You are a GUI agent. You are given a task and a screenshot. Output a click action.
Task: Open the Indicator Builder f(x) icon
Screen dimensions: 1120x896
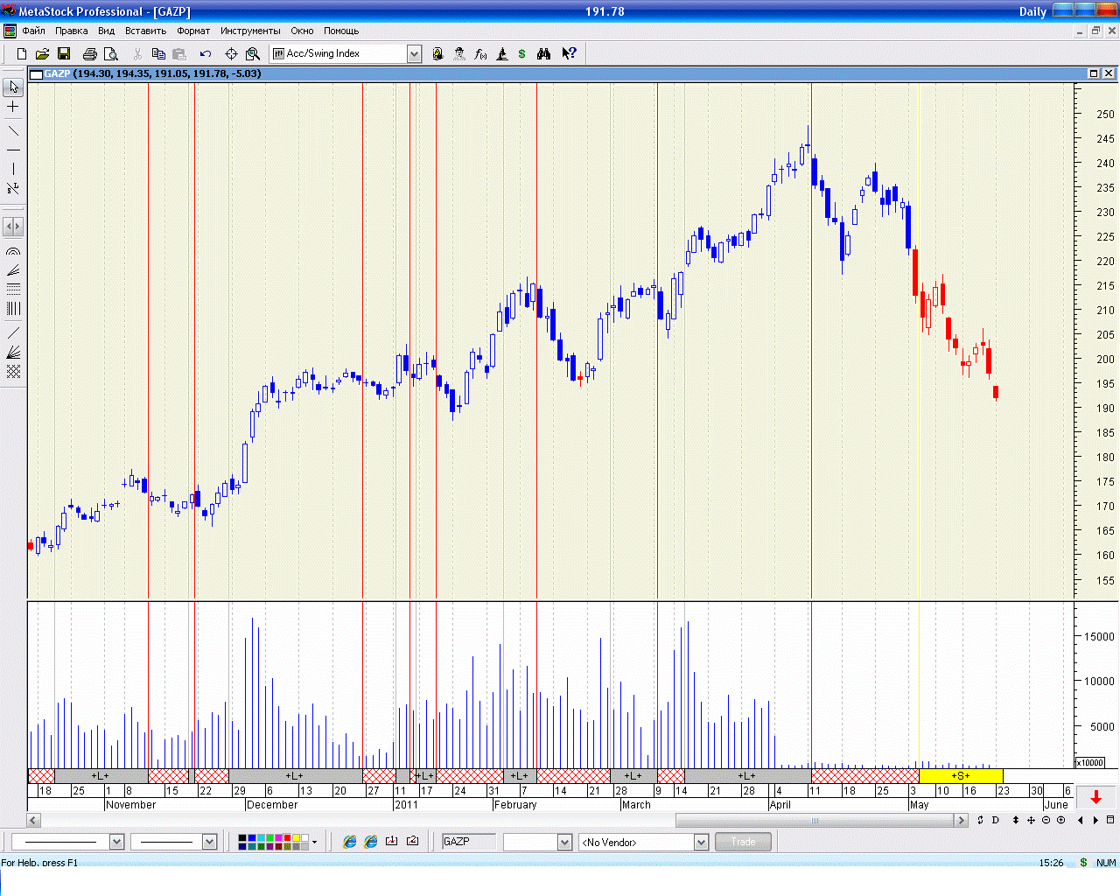(x=480, y=54)
